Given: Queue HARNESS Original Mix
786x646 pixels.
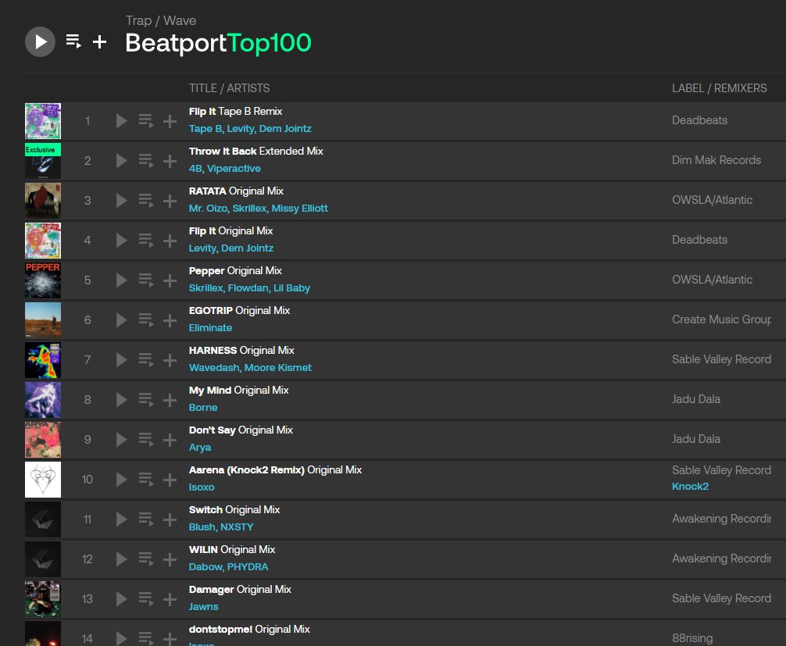Looking at the screenshot, I should coord(146,360).
